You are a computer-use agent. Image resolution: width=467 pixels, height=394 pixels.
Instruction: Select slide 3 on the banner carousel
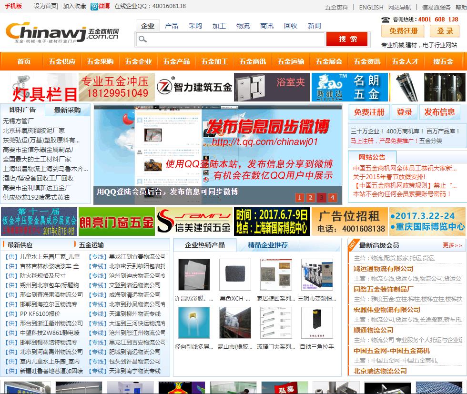(321, 197)
